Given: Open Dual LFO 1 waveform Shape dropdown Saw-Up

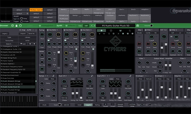Looking at the screenshot, I should tap(64, 98).
